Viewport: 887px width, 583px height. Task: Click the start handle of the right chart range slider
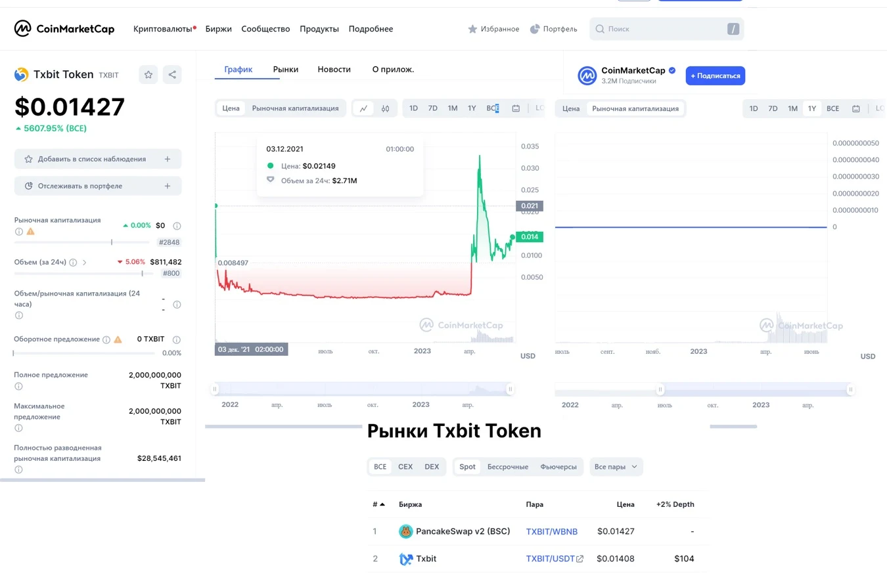click(x=660, y=389)
